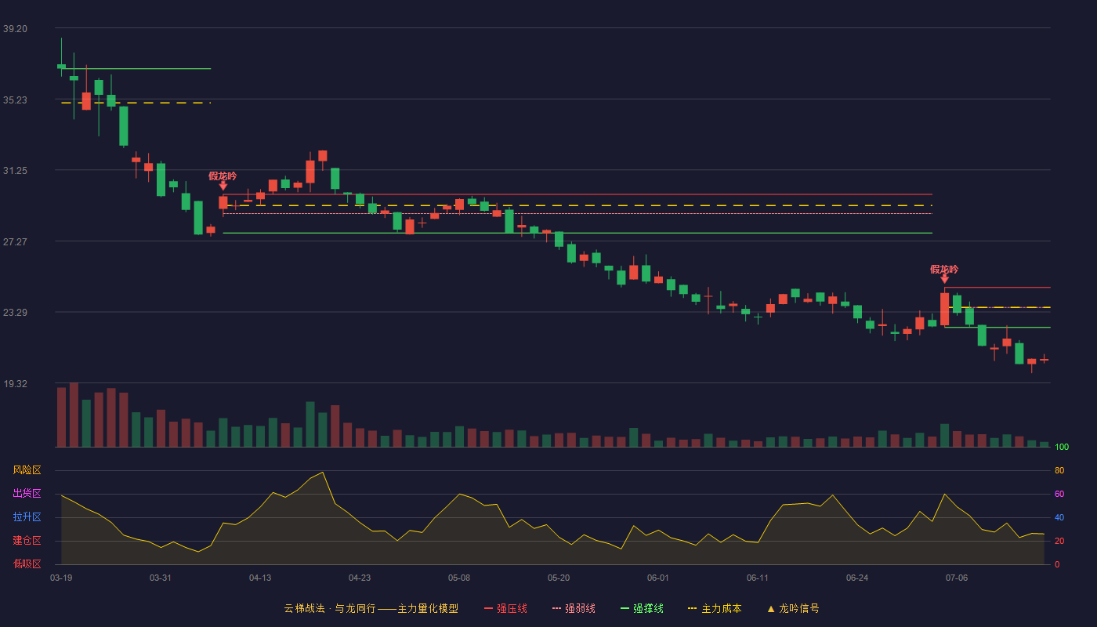
Task: Click the 风险区 zone label
Action: click(27, 470)
